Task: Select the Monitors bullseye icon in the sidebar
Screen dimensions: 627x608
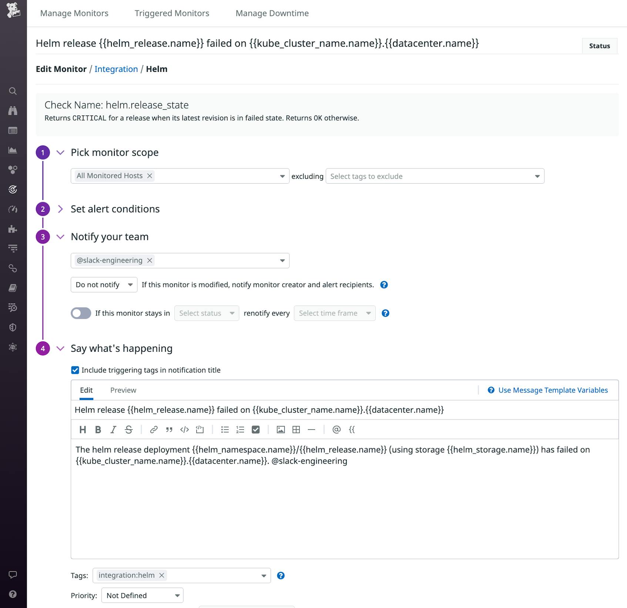Action: pos(13,190)
